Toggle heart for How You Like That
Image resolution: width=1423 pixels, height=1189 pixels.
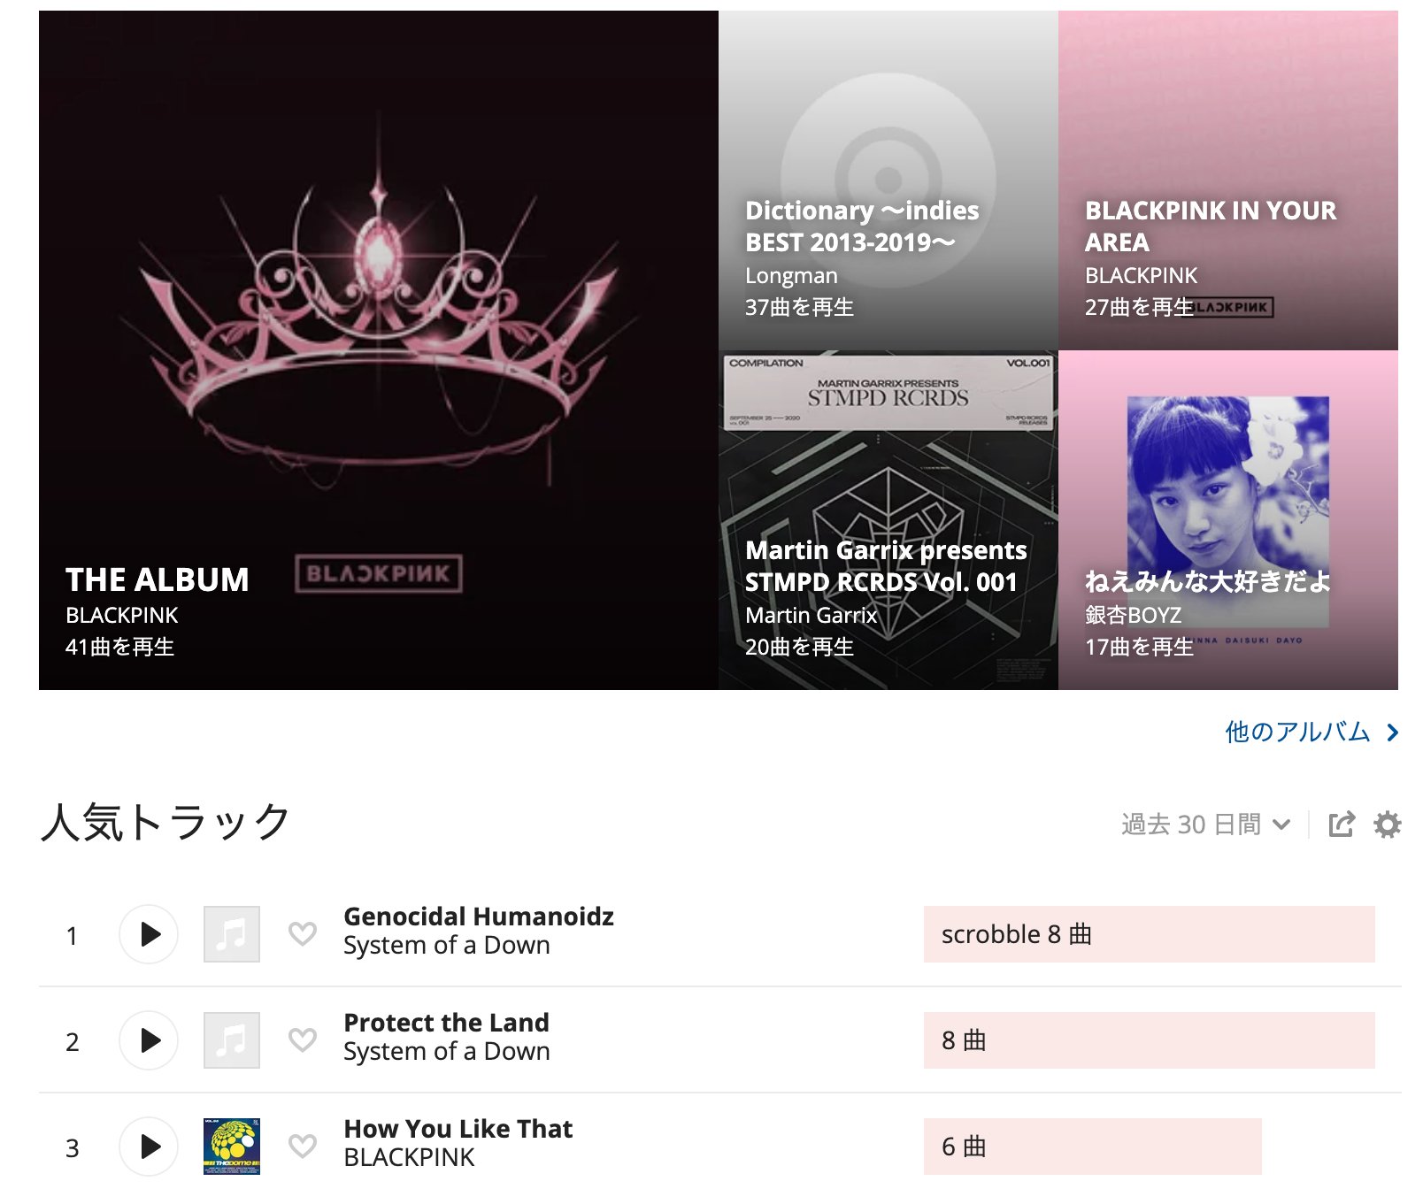303,1146
